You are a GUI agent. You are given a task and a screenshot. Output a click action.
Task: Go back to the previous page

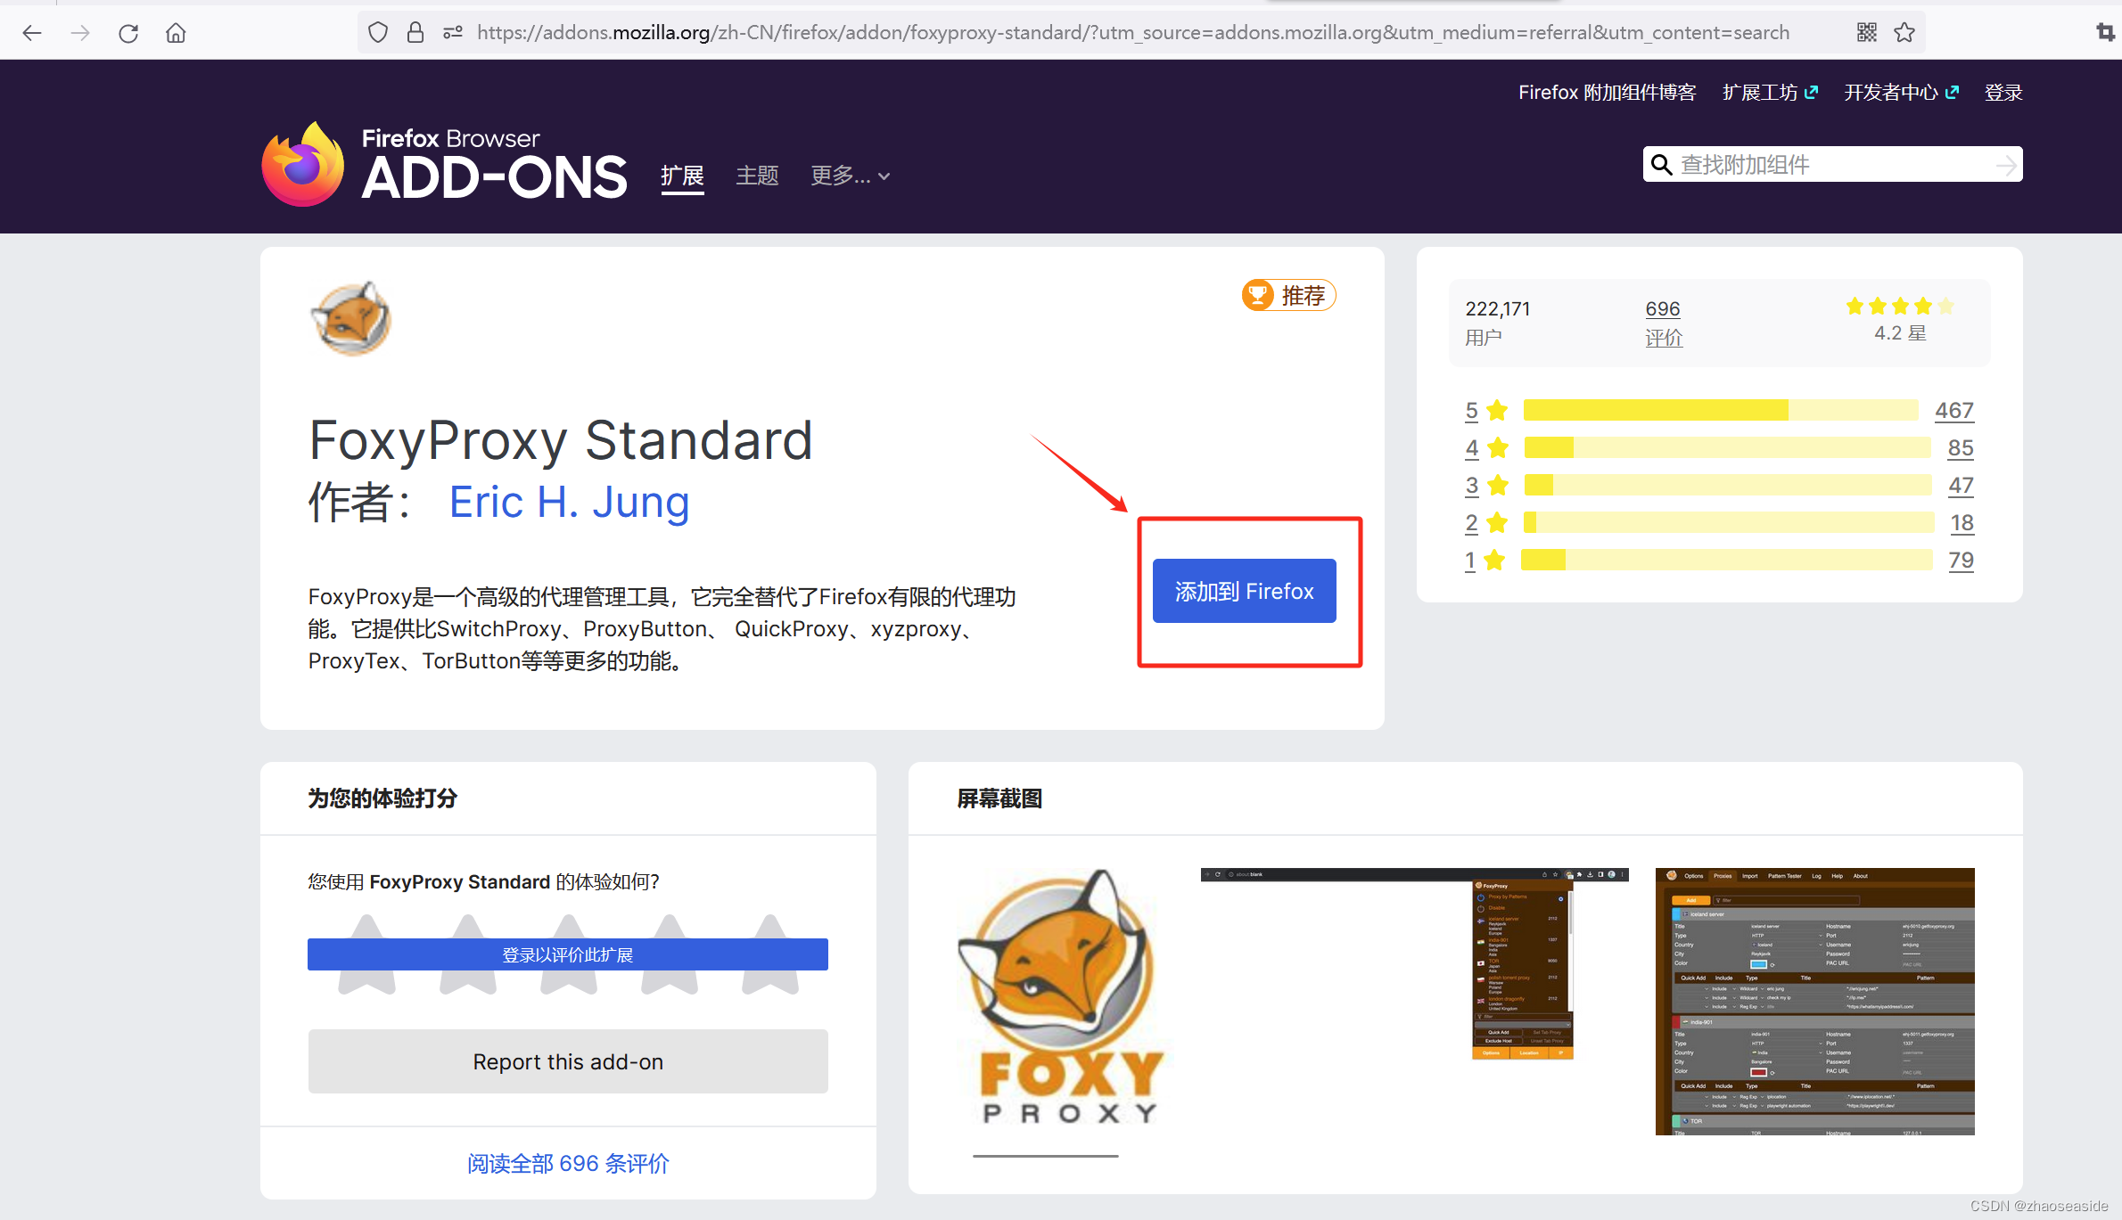[32, 33]
